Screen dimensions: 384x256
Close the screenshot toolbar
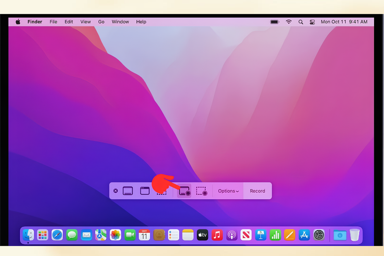tap(116, 191)
